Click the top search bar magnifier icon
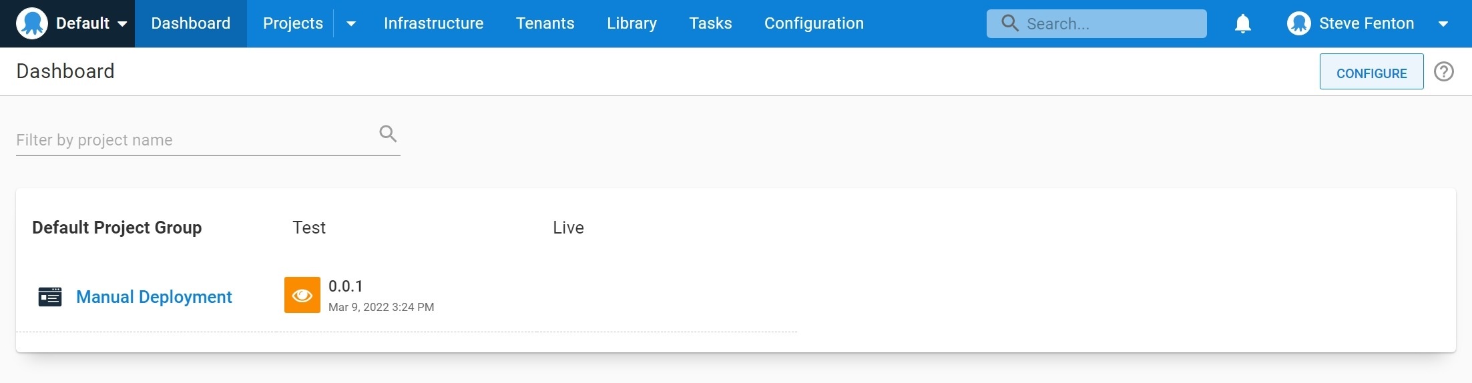 point(1010,23)
